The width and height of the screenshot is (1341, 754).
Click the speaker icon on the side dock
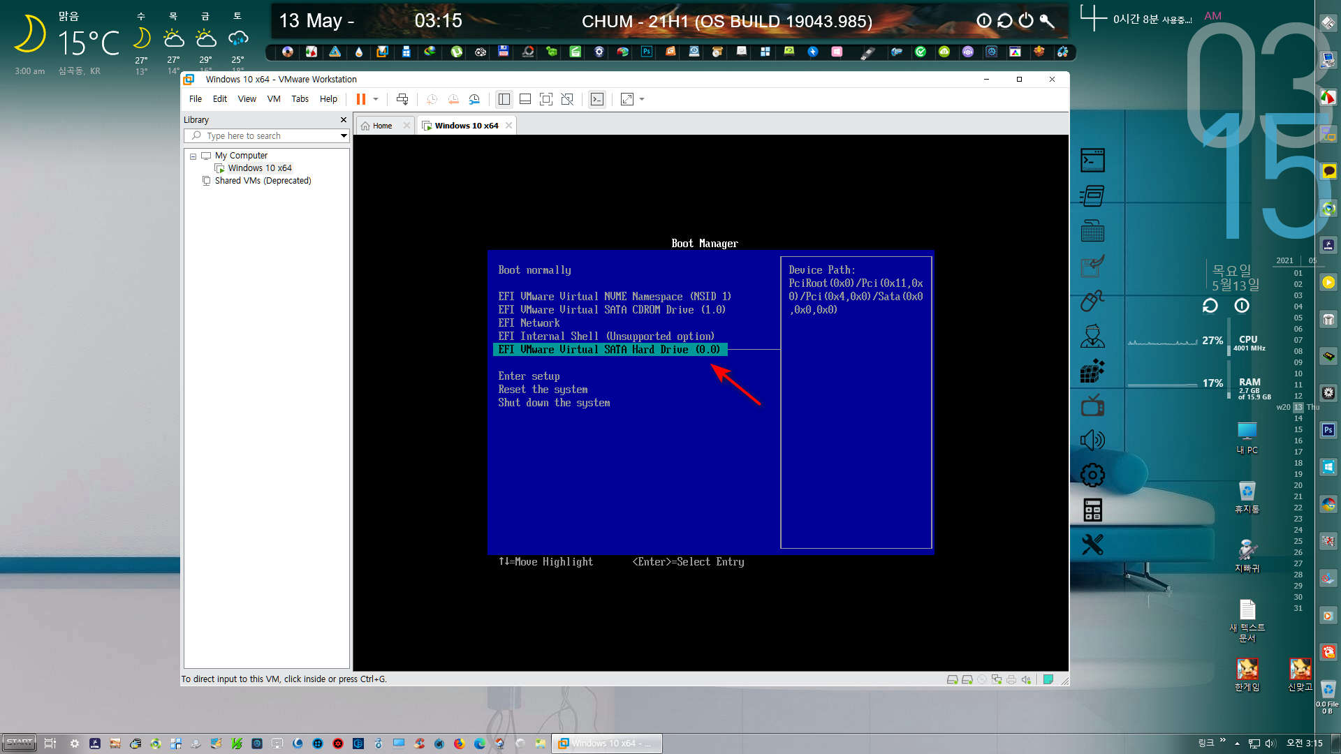click(1092, 440)
